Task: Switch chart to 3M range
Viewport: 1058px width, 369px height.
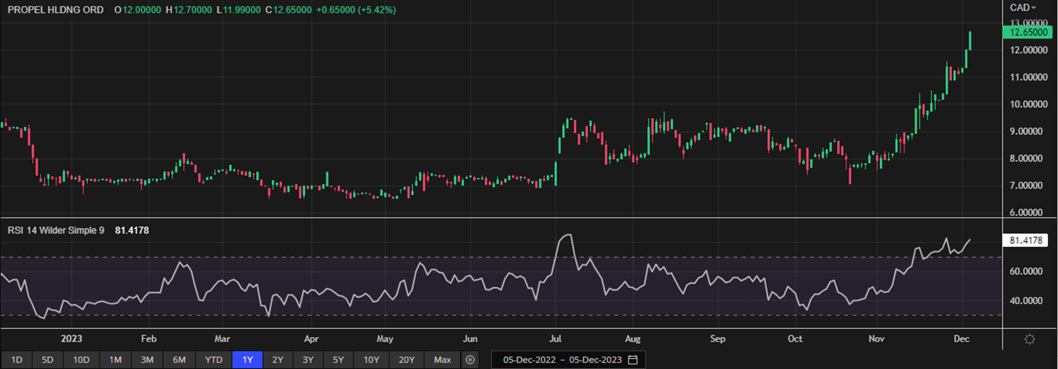Action: click(147, 360)
